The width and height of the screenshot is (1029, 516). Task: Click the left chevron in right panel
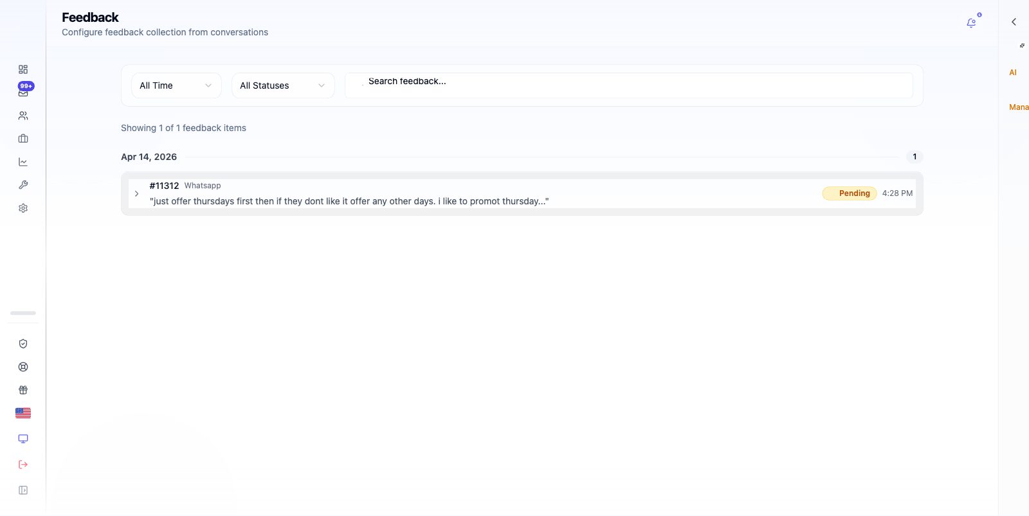point(1014,22)
